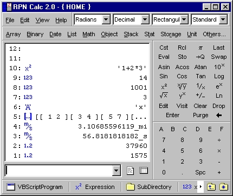
Task: Click the Spc space key
Action: click(200, 172)
